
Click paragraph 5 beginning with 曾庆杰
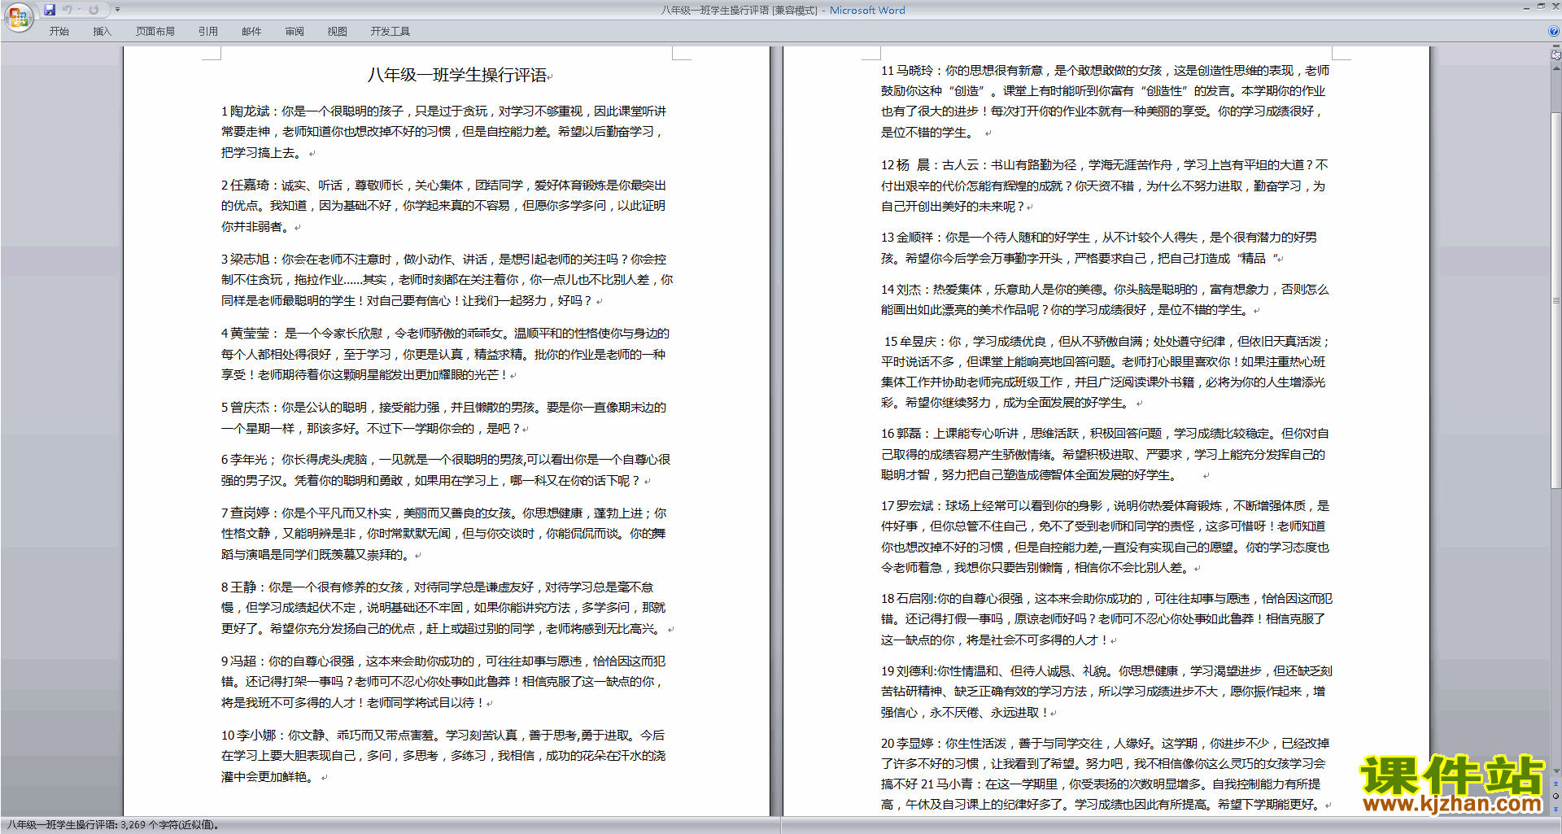coord(444,417)
